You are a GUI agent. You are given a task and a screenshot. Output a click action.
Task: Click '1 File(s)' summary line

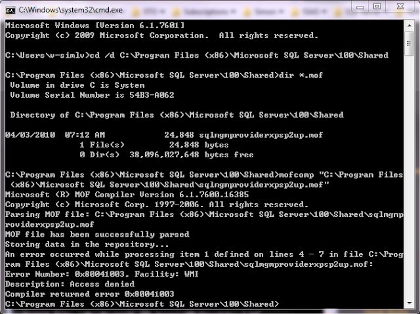[x=154, y=145]
